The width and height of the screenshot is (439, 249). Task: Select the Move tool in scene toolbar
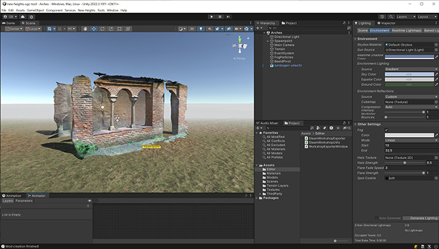pyautogui.click(x=94, y=29)
